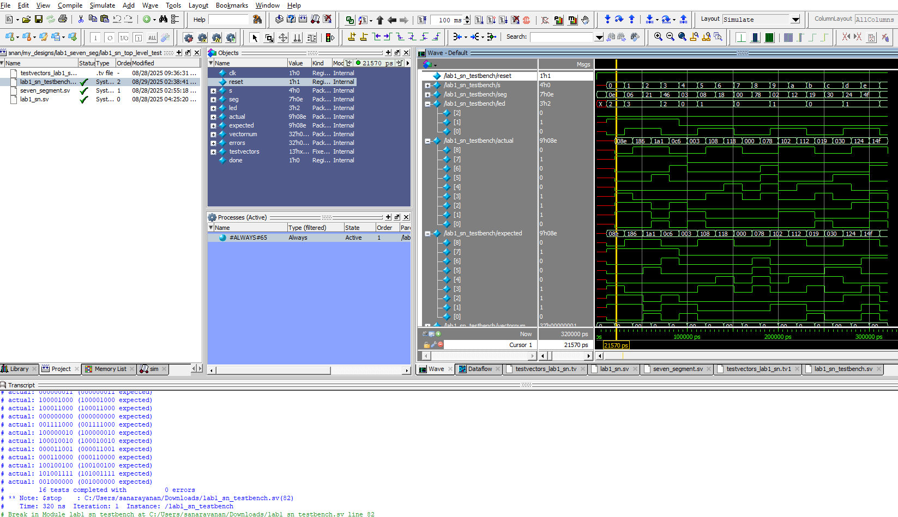Click the Zoom Out magnifier icon
This screenshot has height=517, width=898.
[x=670, y=37]
